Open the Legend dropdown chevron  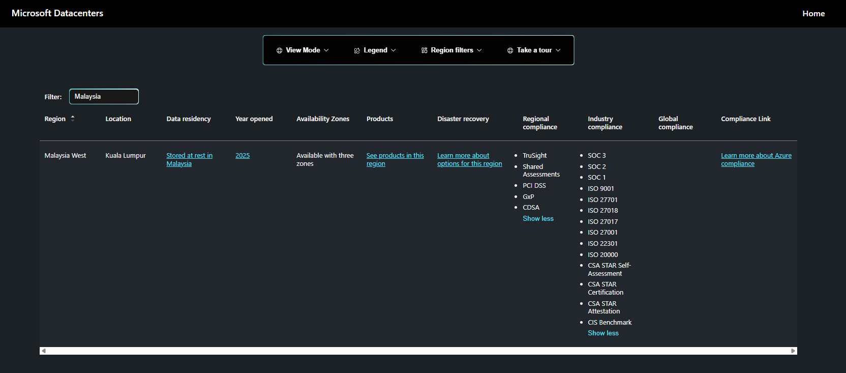click(394, 50)
